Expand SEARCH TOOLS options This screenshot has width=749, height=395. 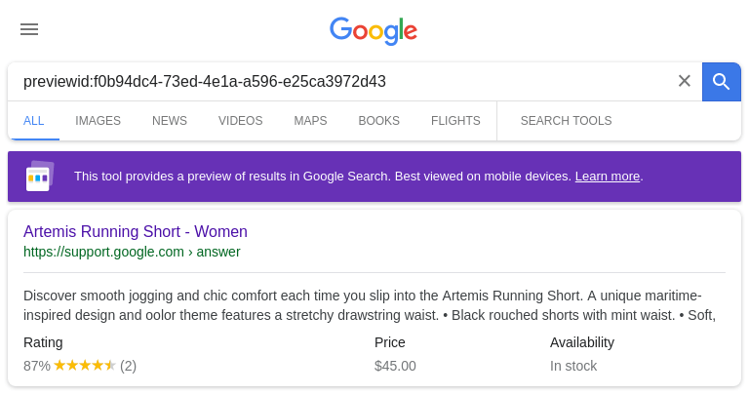[566, 121]
